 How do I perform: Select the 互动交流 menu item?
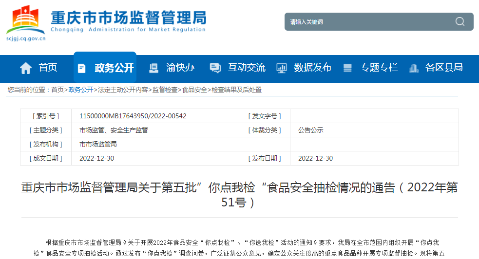click(x=247, y=68)
